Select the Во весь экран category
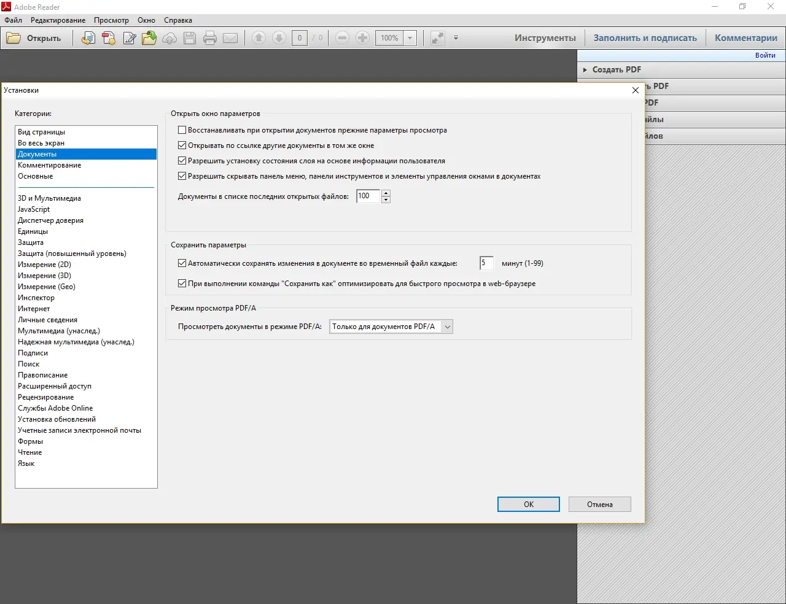 [x=86, y=143]
